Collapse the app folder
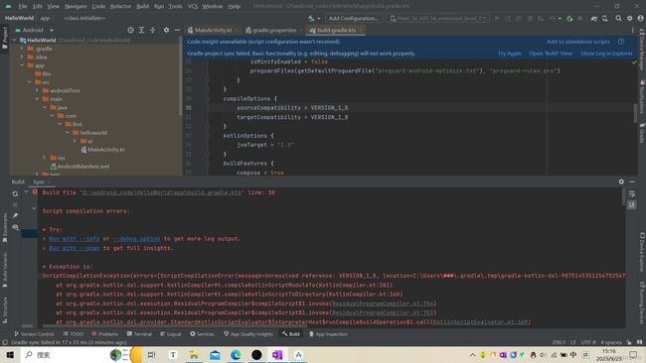This screenshot has height=363, width=646. [22, 65]
